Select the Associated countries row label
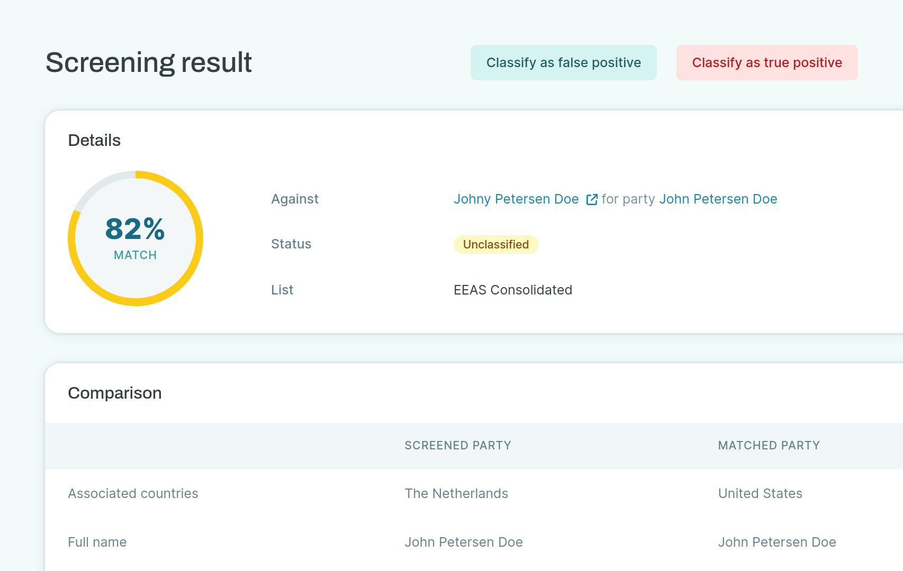This screenshot has height=571, width=903. point(133,493)
